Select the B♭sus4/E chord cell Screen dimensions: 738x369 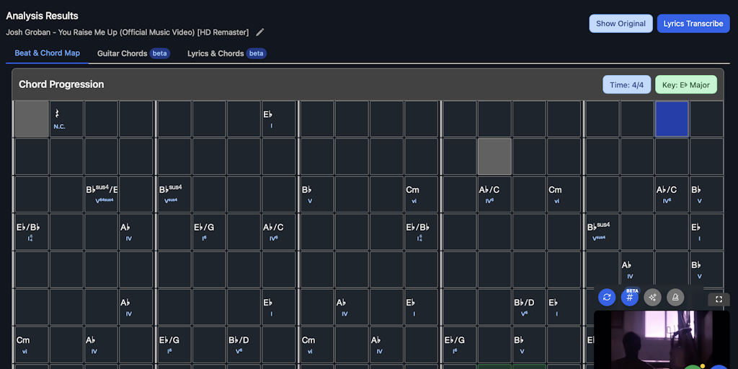click(102, 194)
